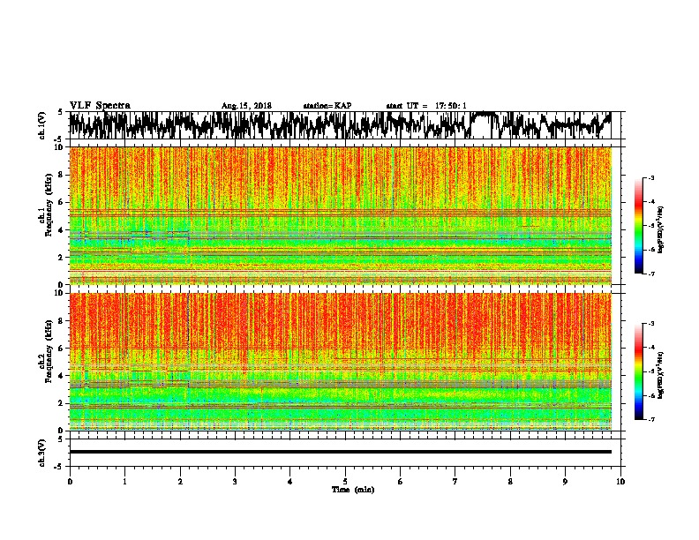Click the "VLF Spectra" title text

pos(100,106)
